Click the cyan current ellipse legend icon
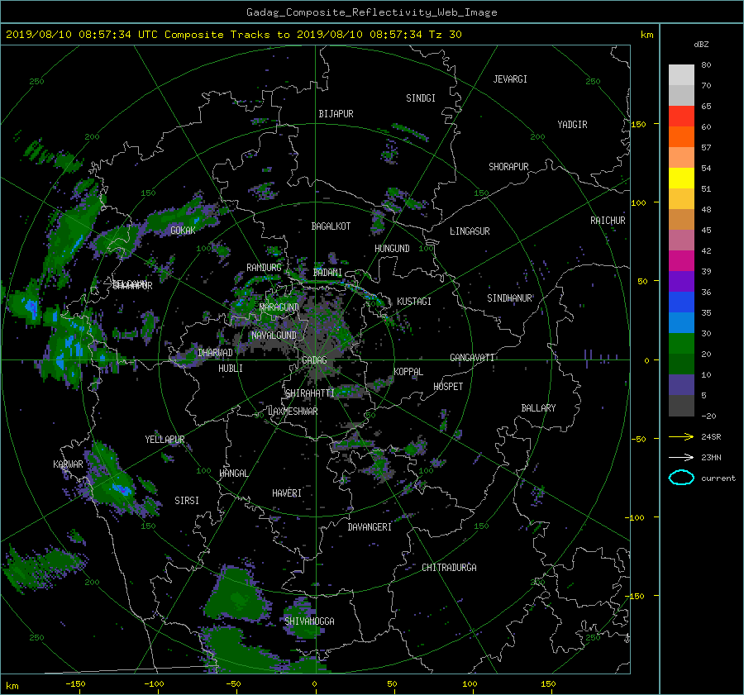The image size is (744, 695). (681, 478)
